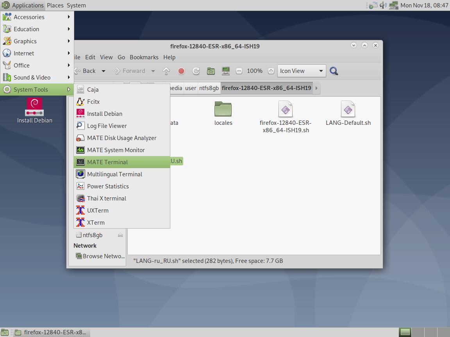Open the System menu in top panel
The image size is (450, 337).
point(76,5)
